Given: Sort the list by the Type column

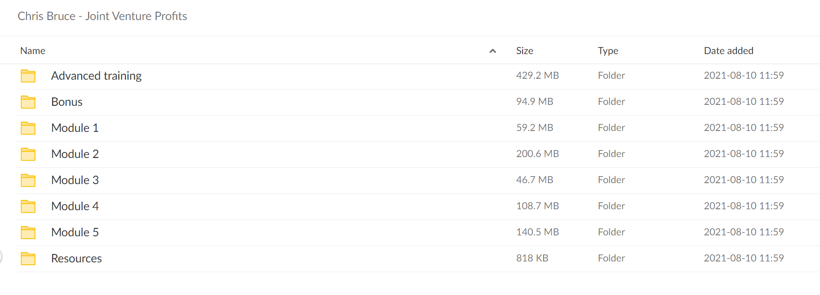Looking at the screenshot, I should pos(608,51).
